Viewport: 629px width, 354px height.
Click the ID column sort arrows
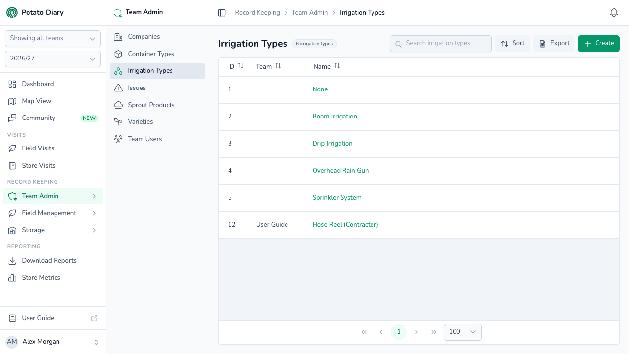click(x=241, y=66)
